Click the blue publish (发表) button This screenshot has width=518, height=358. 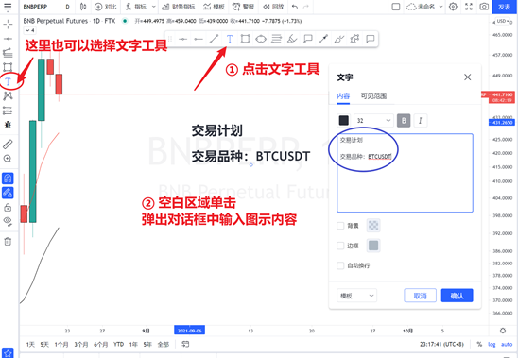[505, 7]
